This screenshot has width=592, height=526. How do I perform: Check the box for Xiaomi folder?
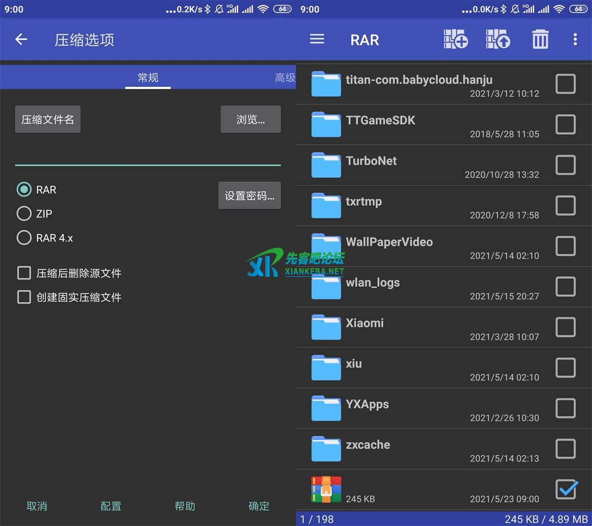coord(565,327)
